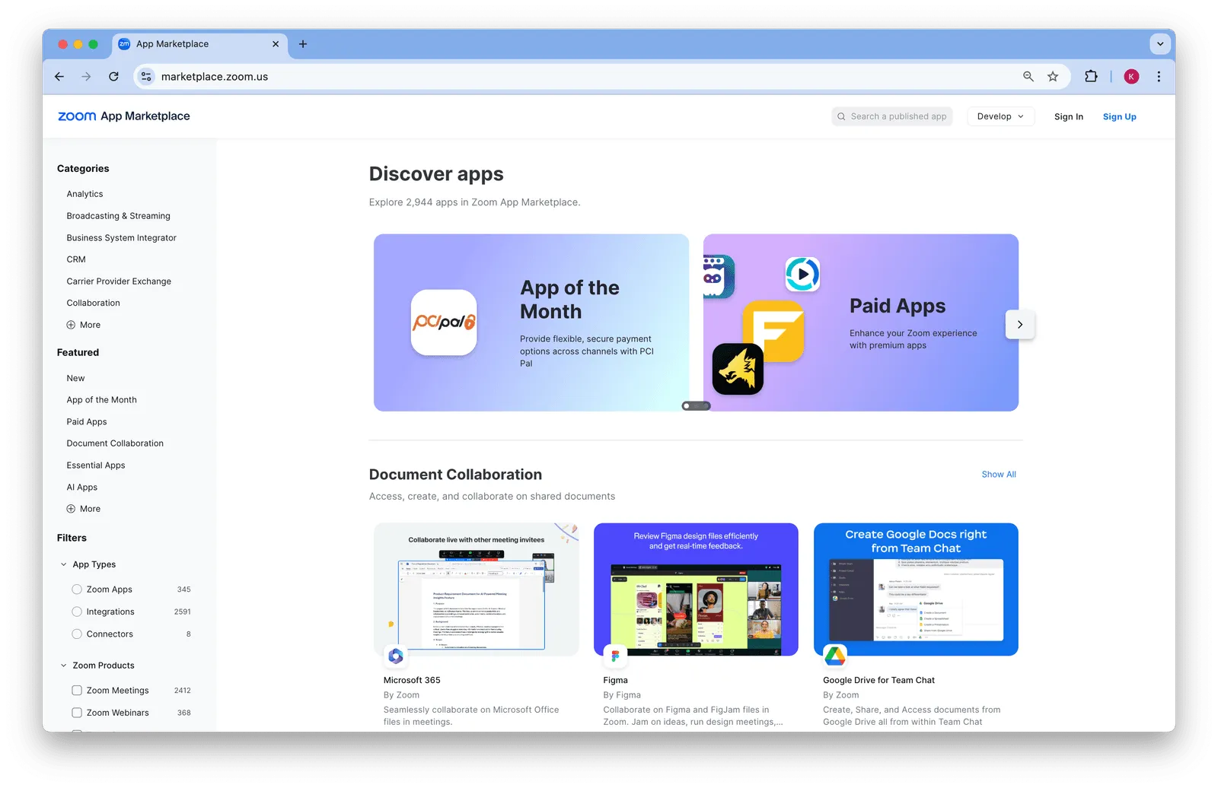The width and height of the screenshot is (1218, 788).
Task: Close the App Marketplace tab
Action: click(x=276, y=44)
